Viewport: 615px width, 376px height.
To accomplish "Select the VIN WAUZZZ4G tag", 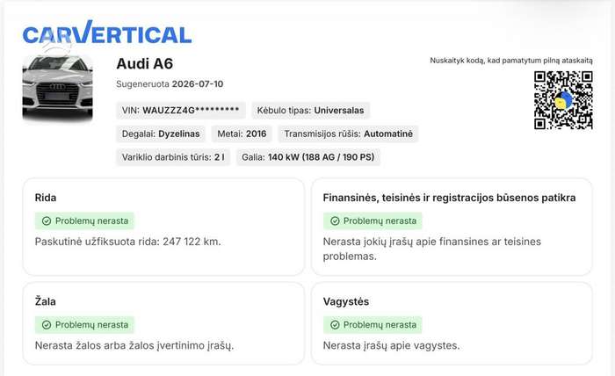I will pos(181,111).
